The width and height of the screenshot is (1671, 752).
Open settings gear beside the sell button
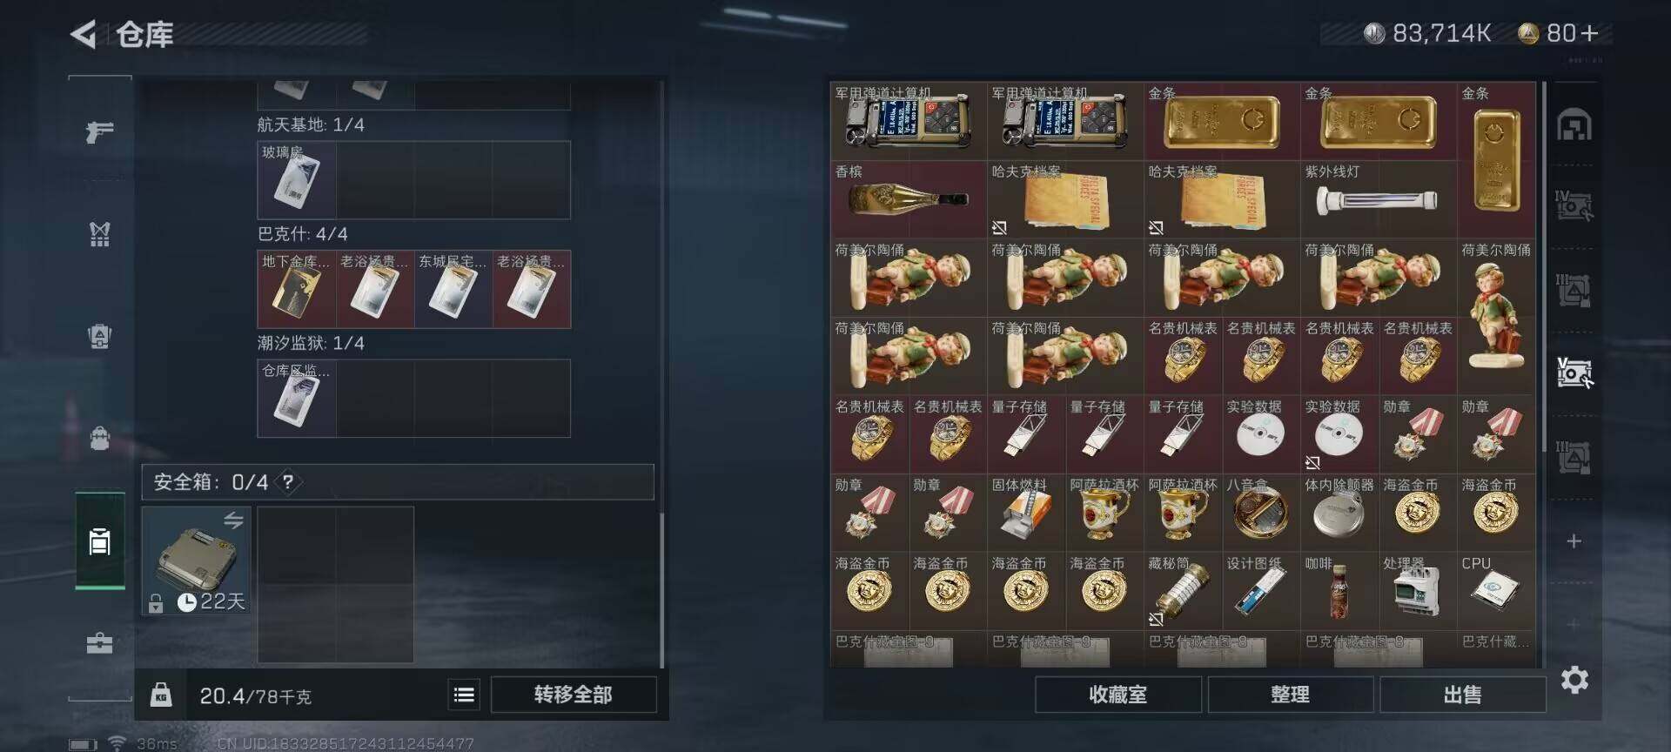[1574, 680]
